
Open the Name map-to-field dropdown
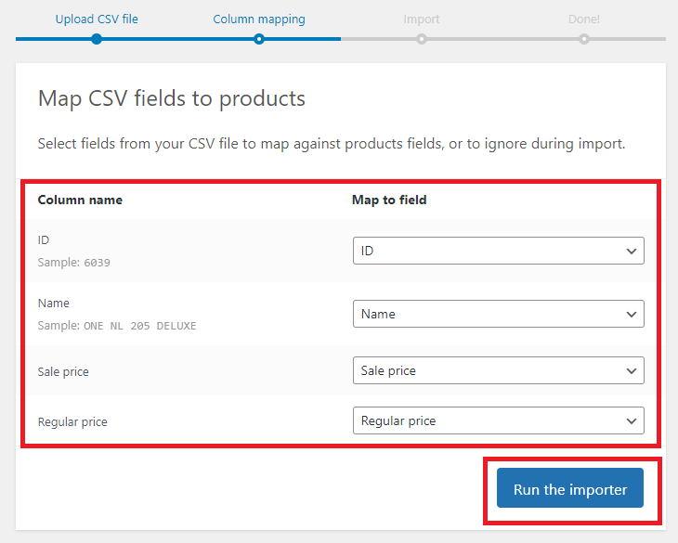pos(499,314)
